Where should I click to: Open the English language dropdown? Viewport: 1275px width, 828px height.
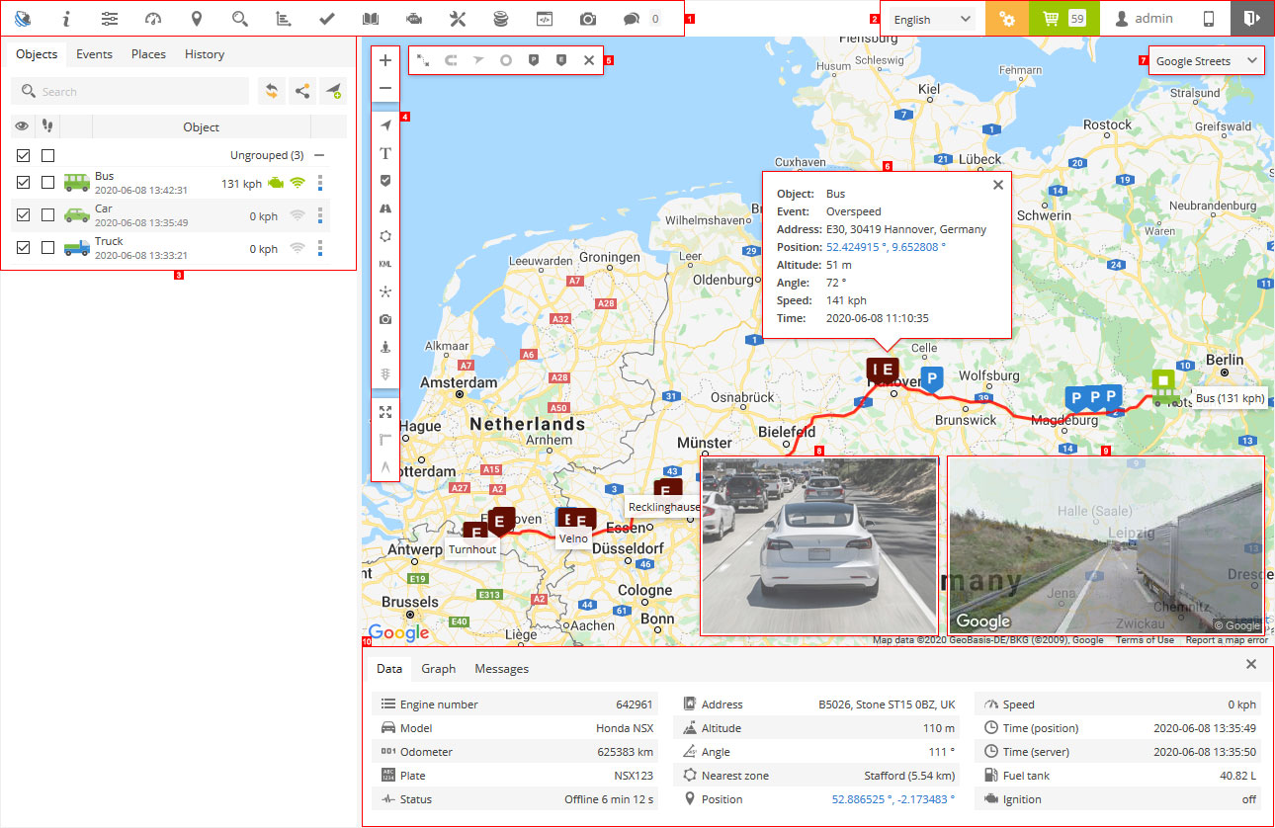point(932,19)
